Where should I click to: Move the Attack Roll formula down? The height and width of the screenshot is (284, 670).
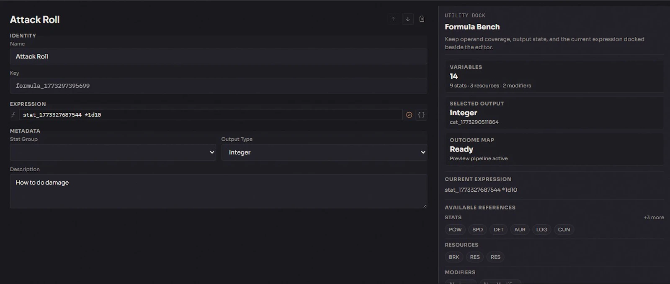tap(408, 19)
